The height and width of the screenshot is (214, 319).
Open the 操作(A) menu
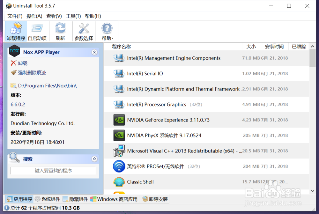point(34,16)
